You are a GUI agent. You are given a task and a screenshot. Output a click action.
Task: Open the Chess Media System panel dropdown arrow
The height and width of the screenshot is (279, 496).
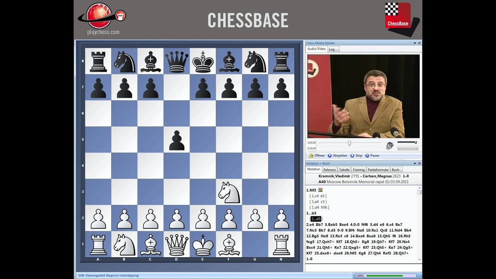click(415, 43)
